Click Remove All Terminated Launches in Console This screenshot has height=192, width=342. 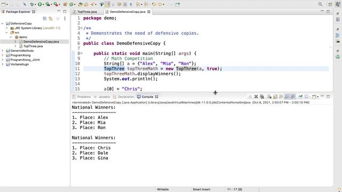click(262, 97)
